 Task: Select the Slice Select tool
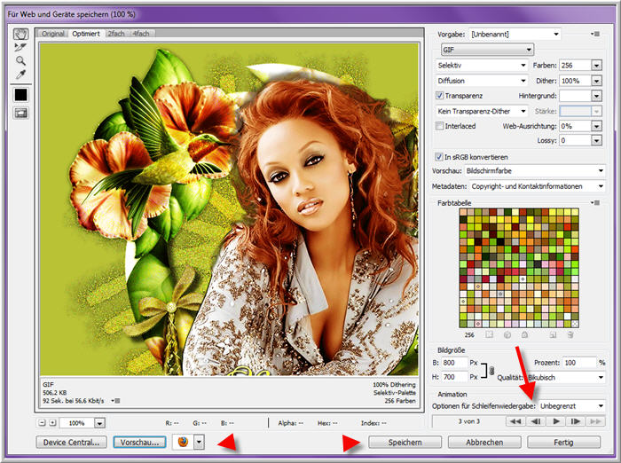(20, 47)
